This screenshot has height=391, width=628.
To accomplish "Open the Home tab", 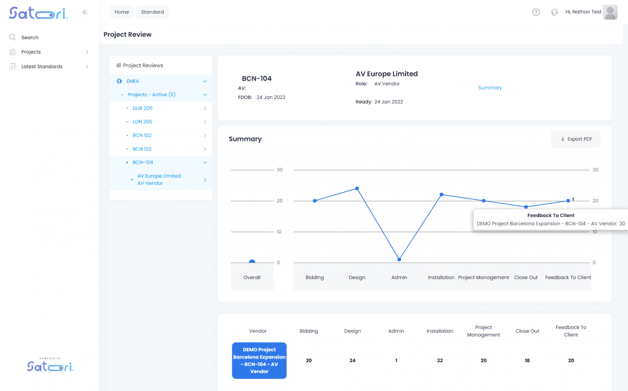I will pyautogui.click(x=121, y=12).
